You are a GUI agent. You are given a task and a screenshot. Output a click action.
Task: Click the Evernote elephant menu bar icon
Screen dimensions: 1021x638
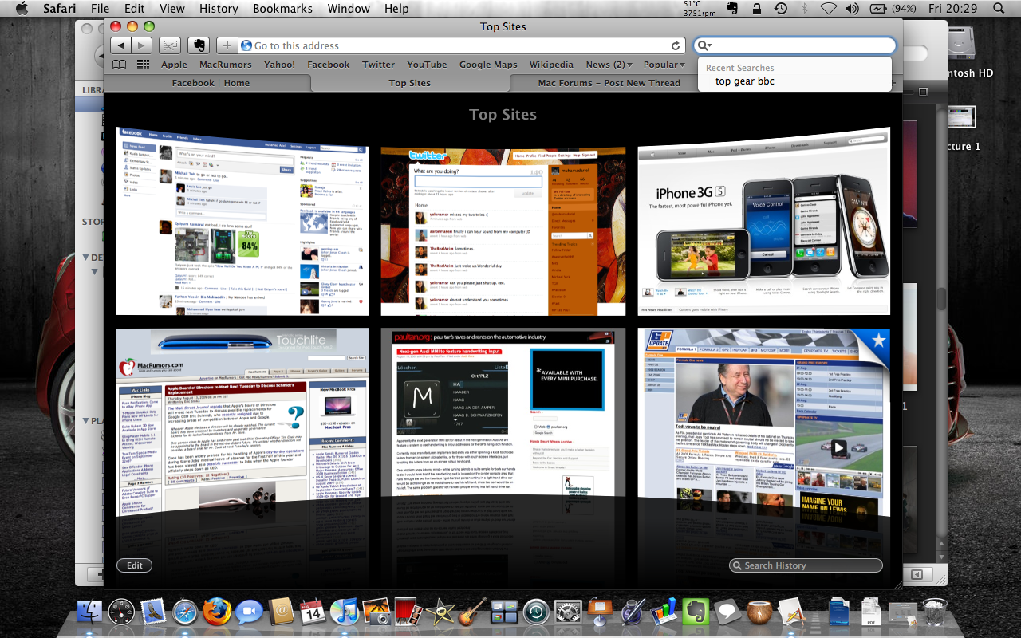pyautogui.click(x=731, y=9)
